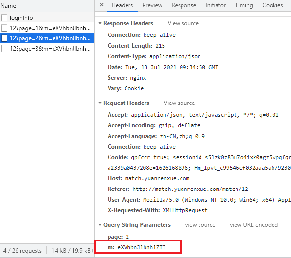The width and height of the screenshot is (291, 258).
Task: Click view source for Query String Parameters
Action: [200, 225]
